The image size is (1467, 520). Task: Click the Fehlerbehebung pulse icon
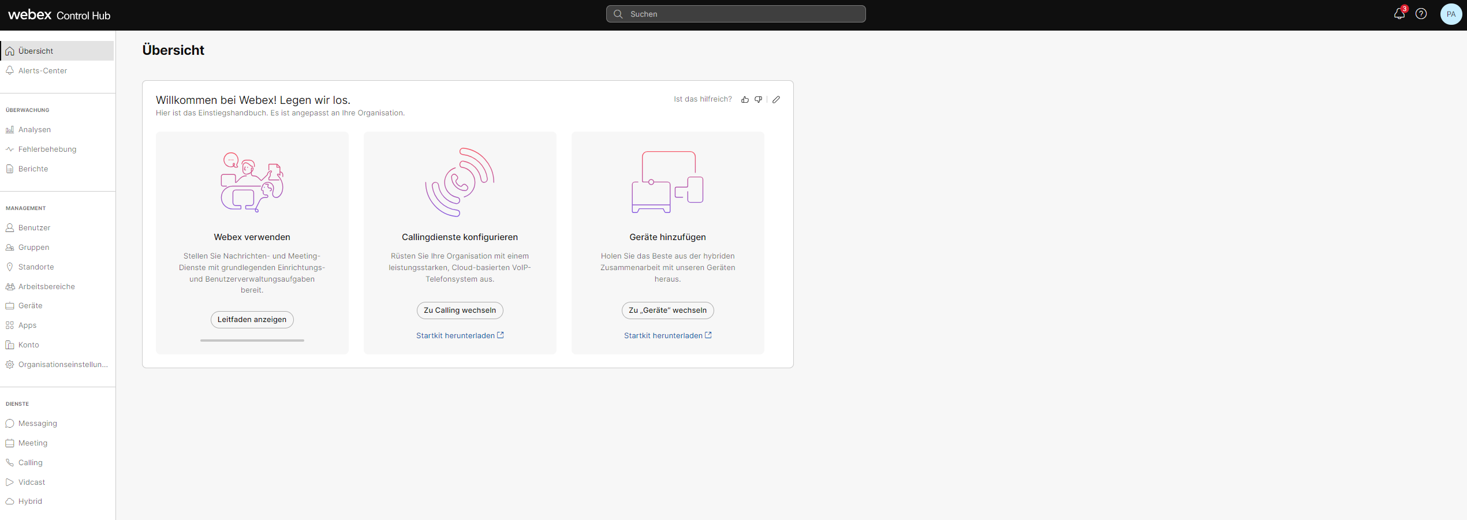(x=10, y=149)
